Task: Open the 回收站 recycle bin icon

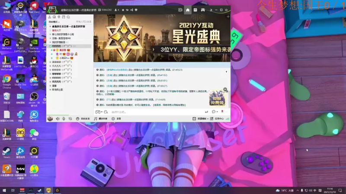Action: [x=7, y=98]
